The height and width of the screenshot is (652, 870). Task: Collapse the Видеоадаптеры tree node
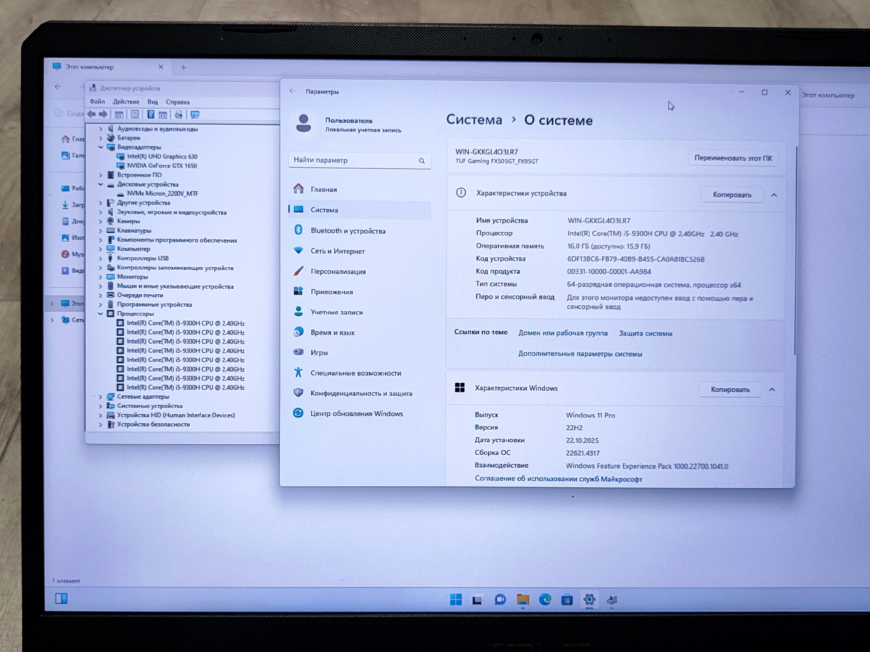coord(101,147)
